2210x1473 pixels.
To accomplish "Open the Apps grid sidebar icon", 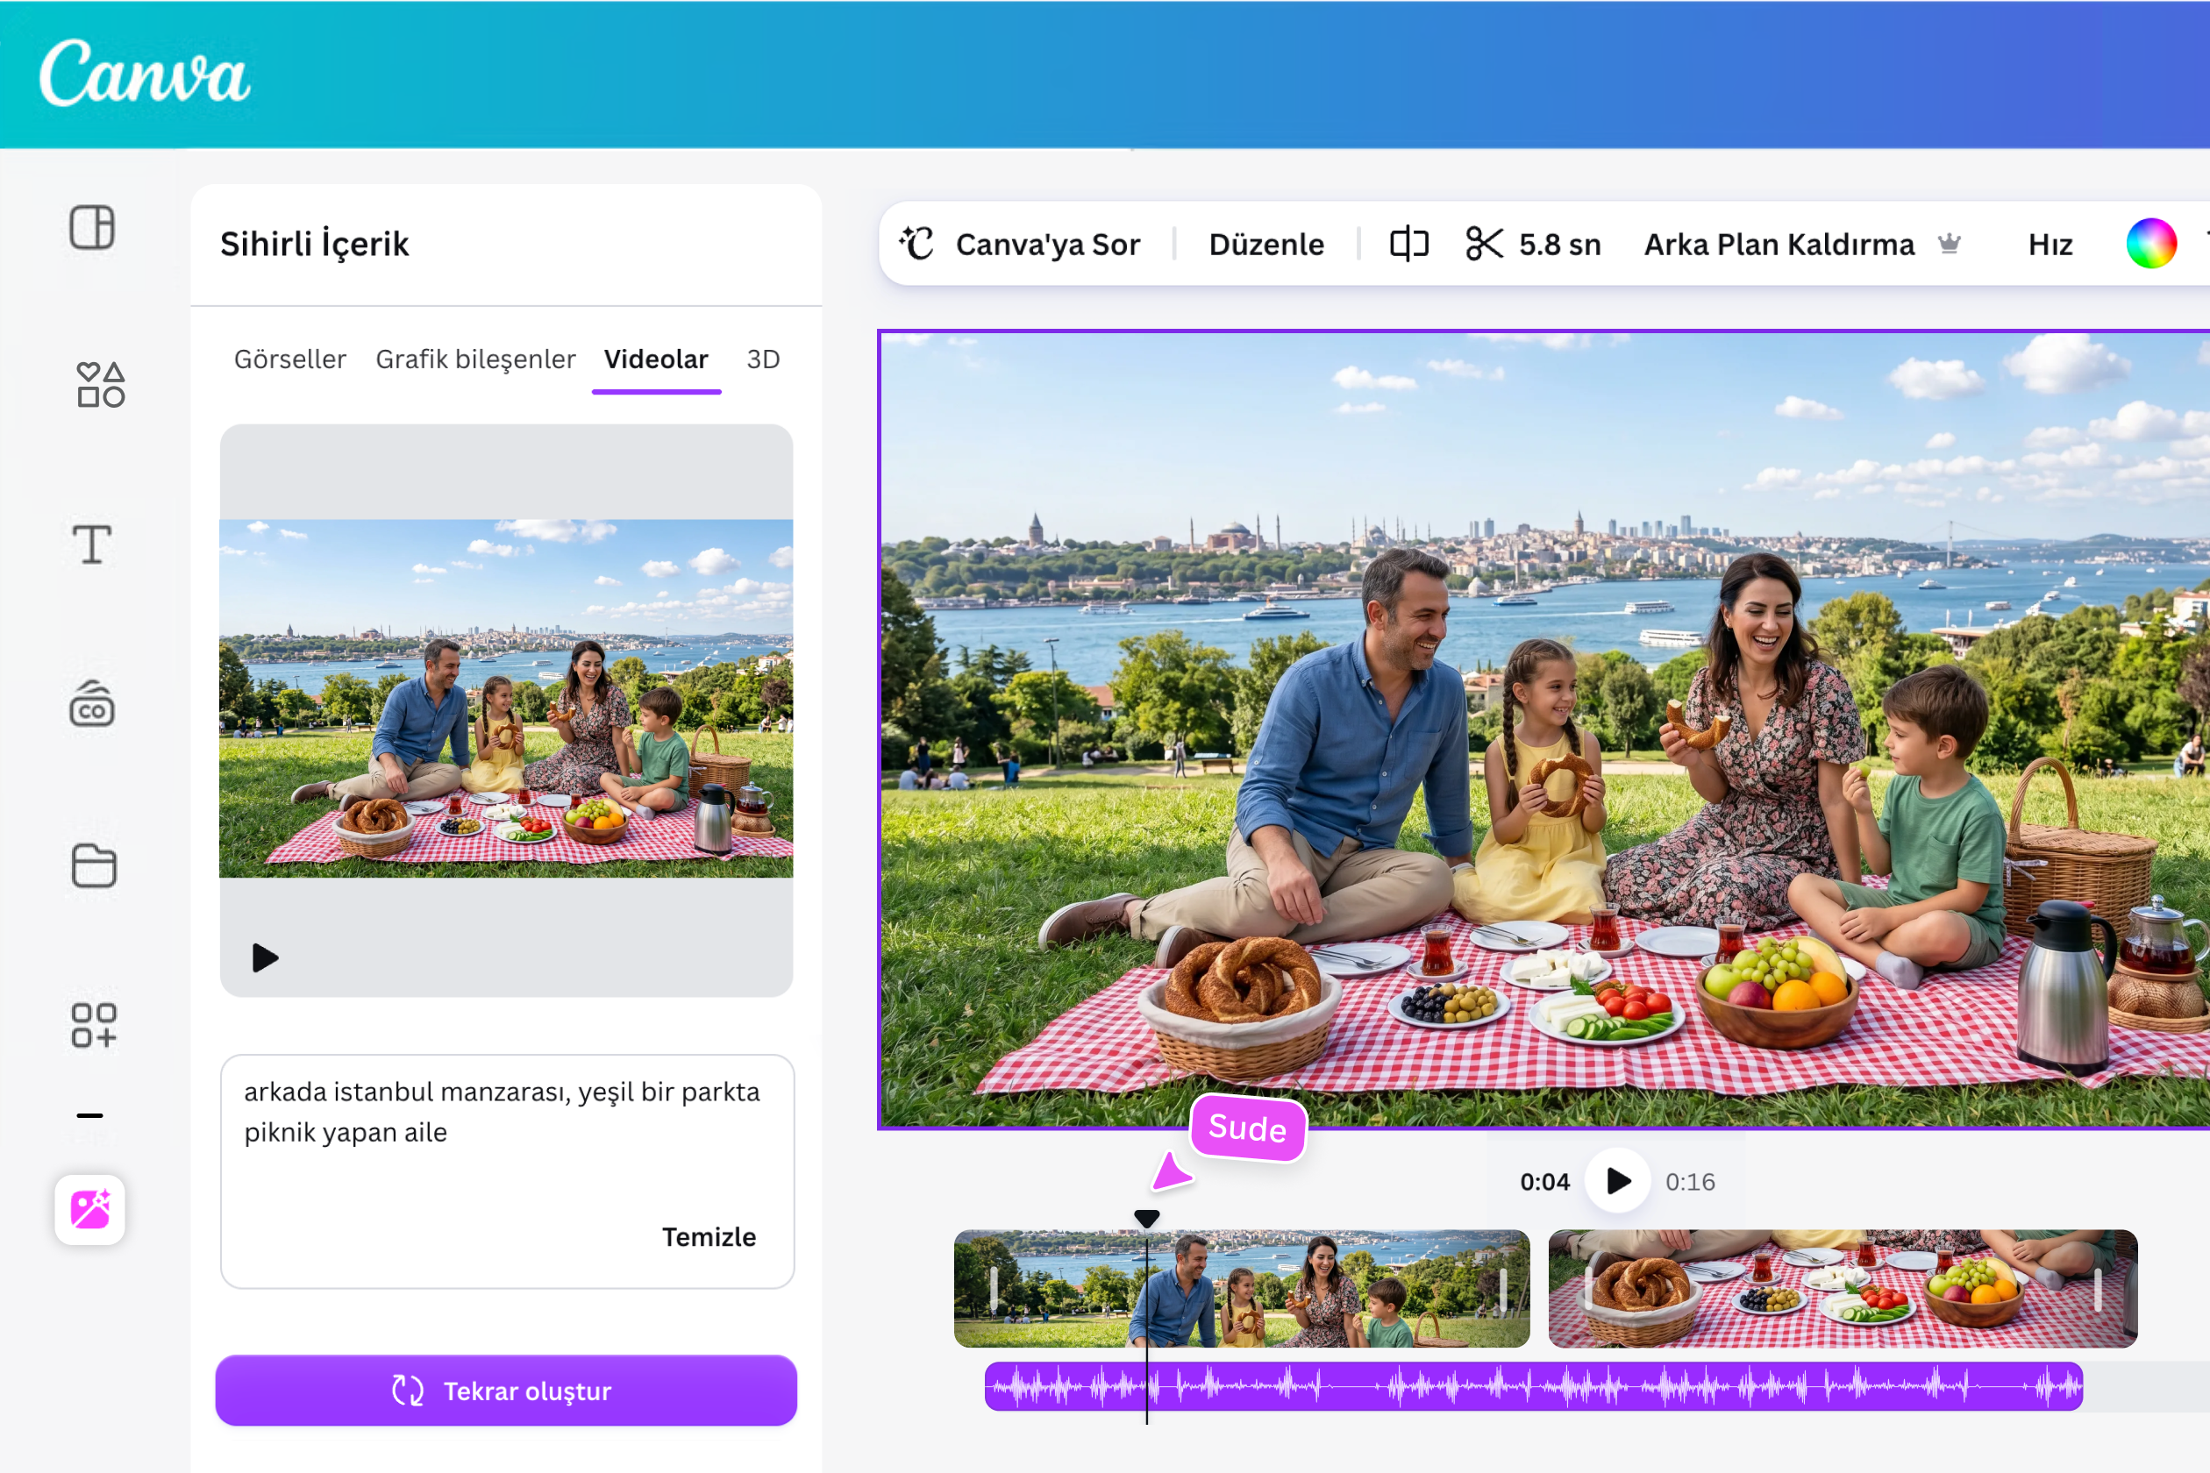I will [94, 1025].
